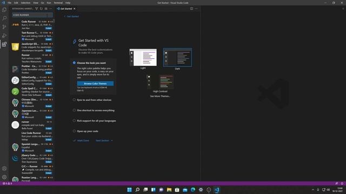This screenshot has width=346, height=194.
Task: Choose the High Contrast theme thumbnail
Action: click(x=160, y=81)
